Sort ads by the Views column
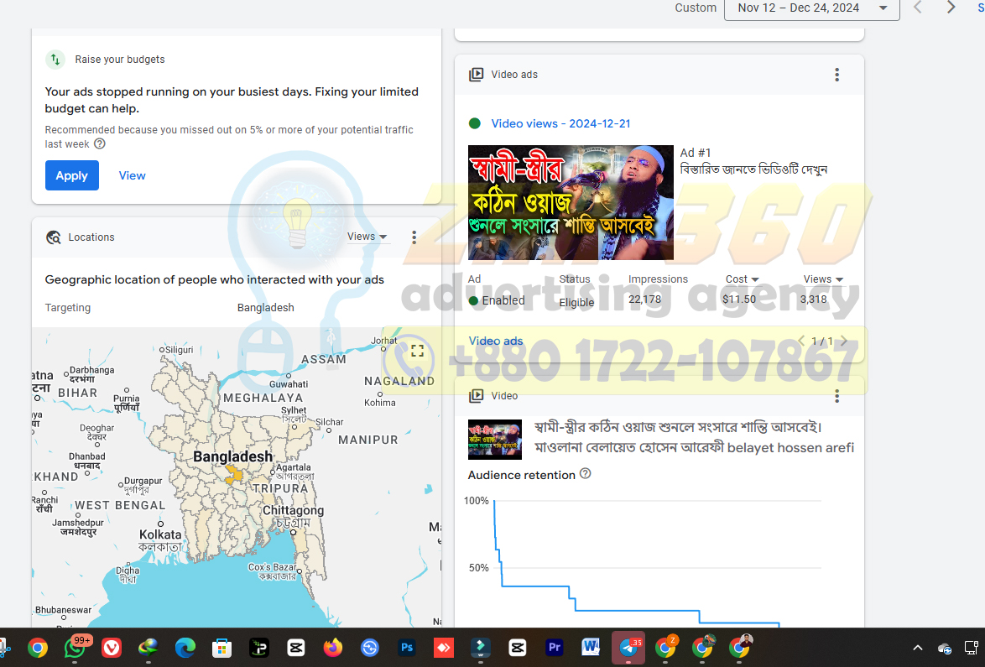The image size is (985, 667). coord(823,279)
